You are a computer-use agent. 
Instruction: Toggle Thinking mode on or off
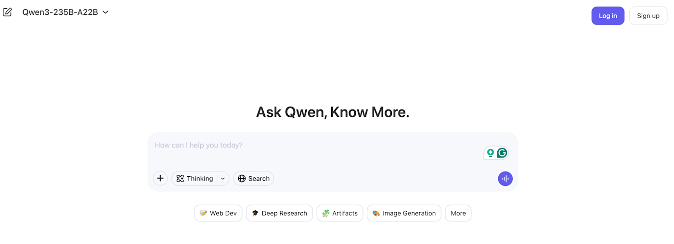(x=194, y=178)
